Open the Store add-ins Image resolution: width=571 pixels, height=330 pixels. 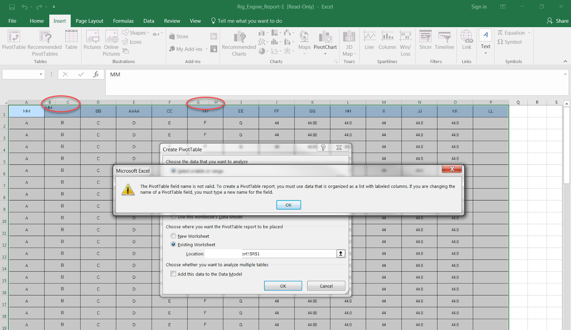pyautogui.click(x=179, y=36)
